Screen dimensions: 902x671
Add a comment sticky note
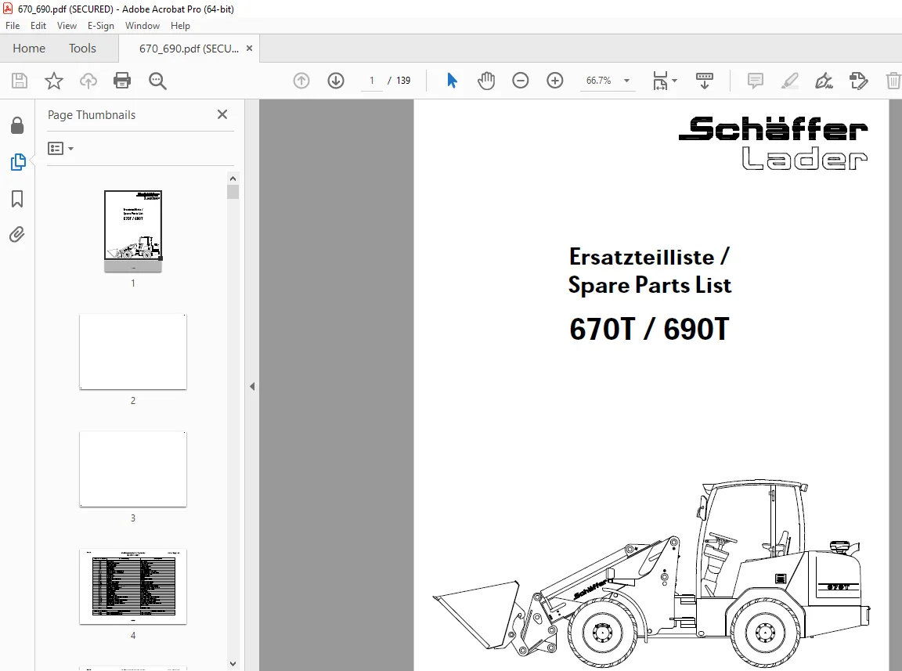click(x=756, y=81)
